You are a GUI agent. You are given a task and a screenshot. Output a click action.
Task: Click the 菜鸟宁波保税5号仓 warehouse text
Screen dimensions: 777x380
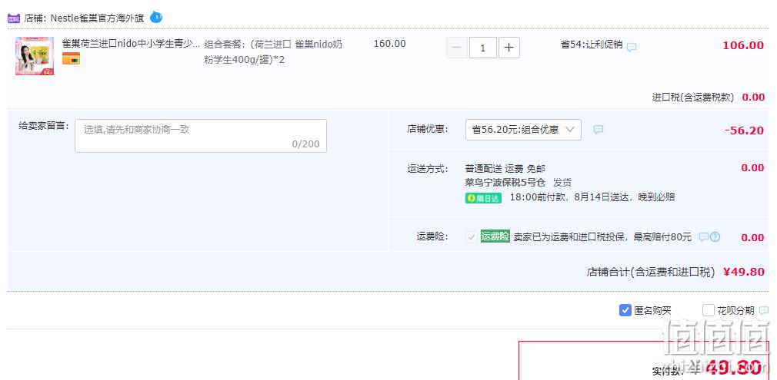505,183
